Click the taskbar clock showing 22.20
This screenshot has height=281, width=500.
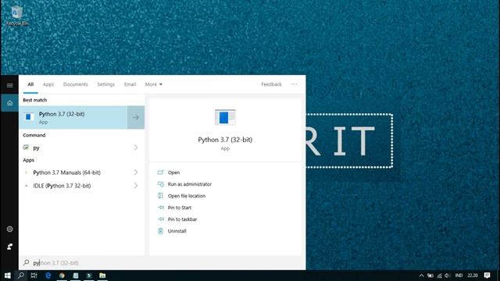point(473,276)
